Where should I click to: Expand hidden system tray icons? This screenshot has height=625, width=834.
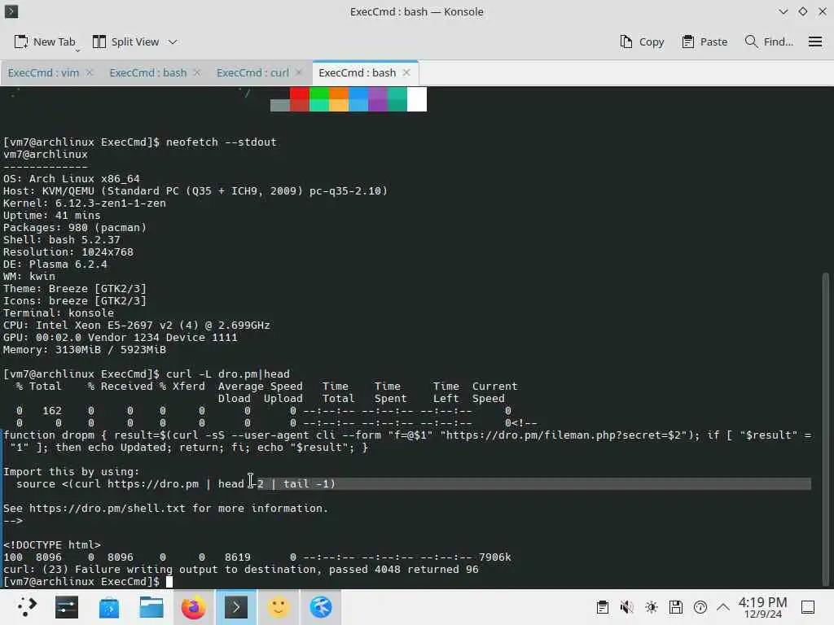(x=723, y=607)
